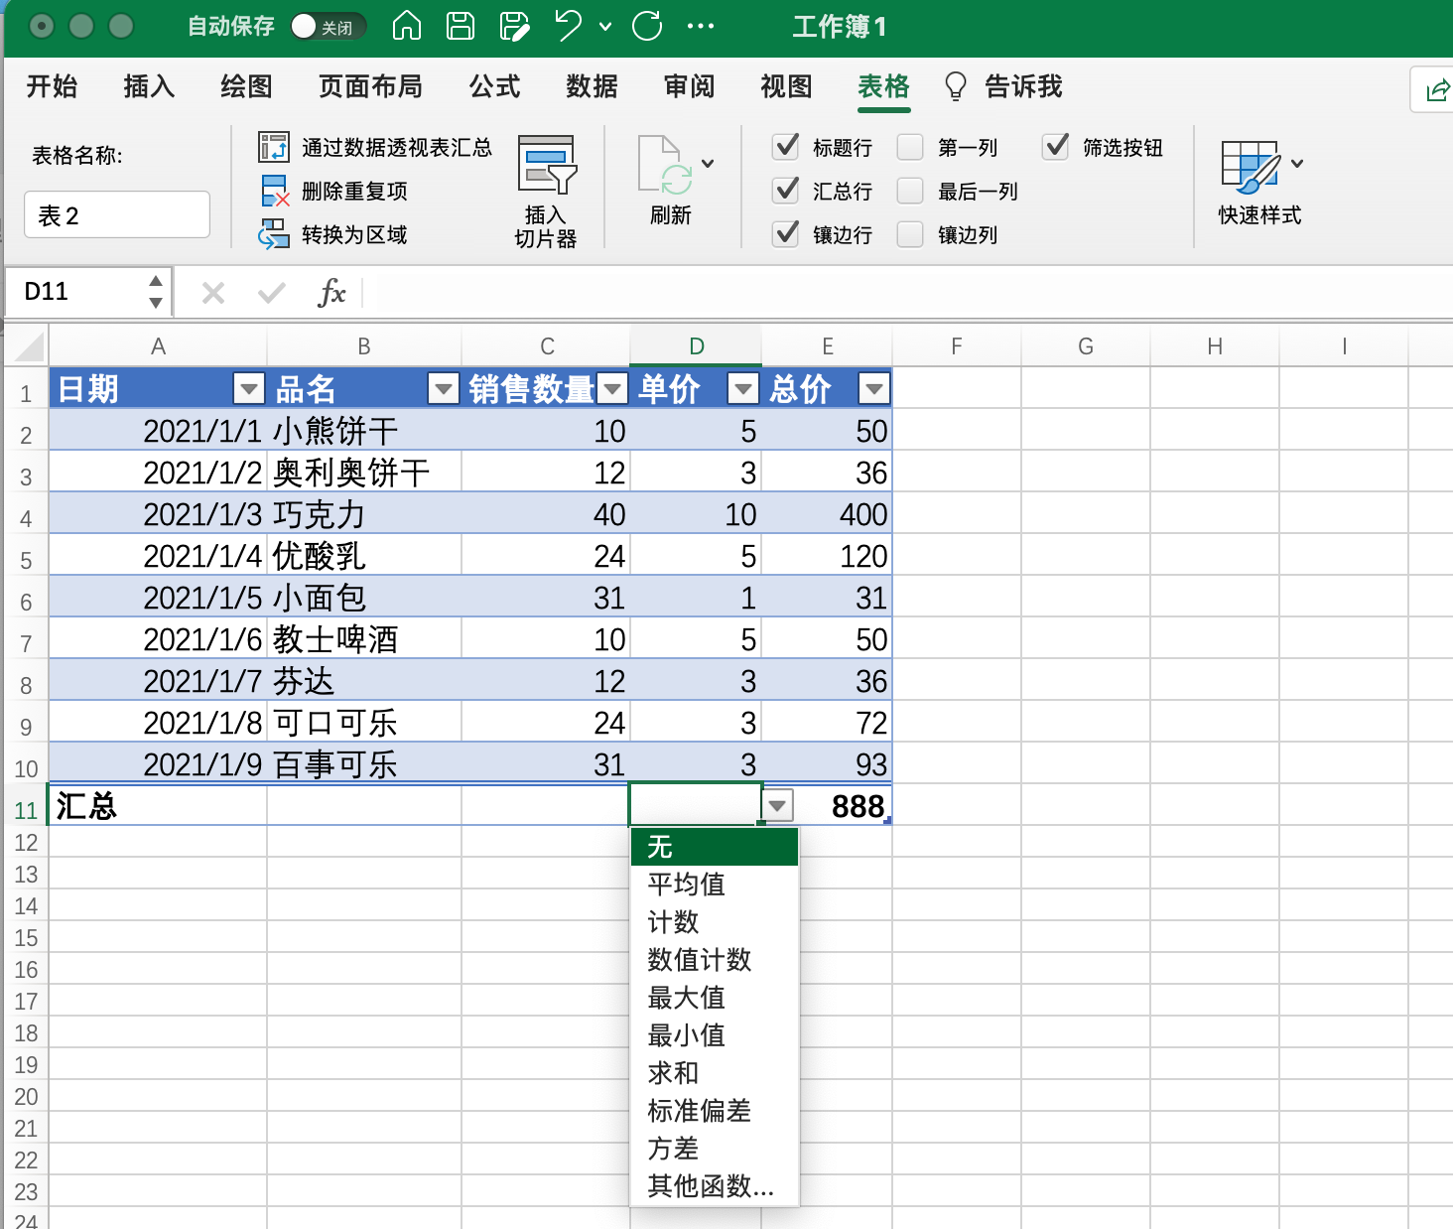1453x1229 pixels.
Task: Check the 最后一列 option
Action: (909, 191)
